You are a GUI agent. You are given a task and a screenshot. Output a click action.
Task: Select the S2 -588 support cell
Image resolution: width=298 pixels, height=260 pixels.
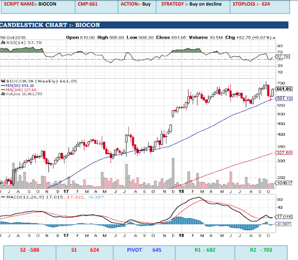coord(30,253)
